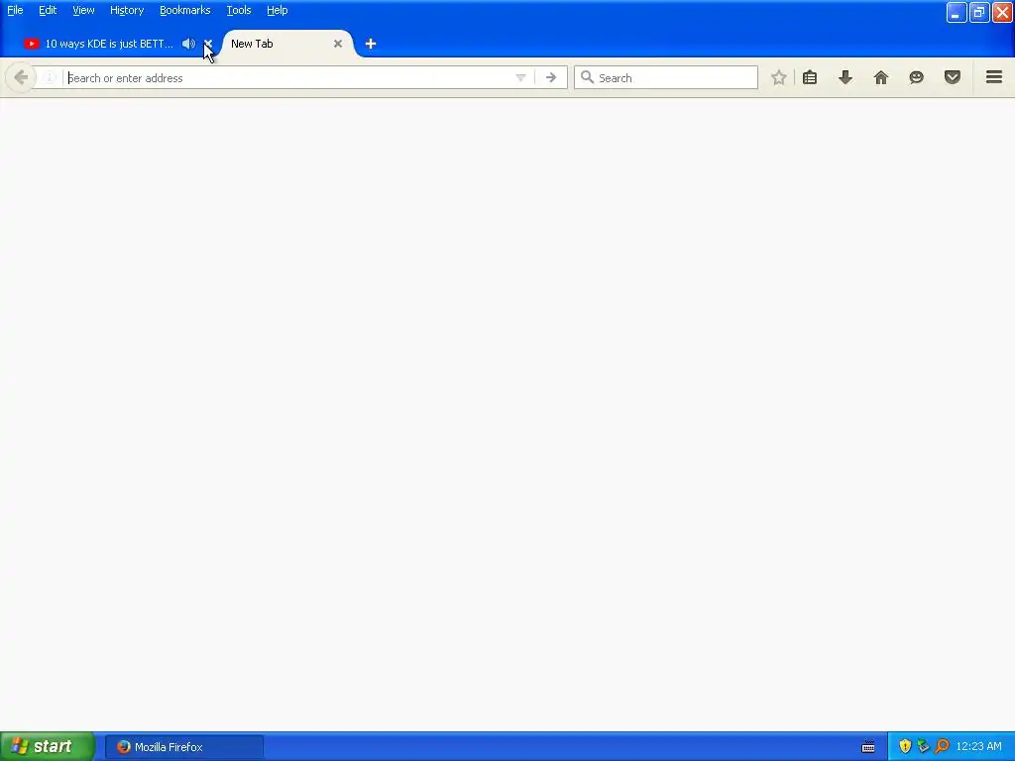Open the Tools menu
Image resolution: width=1015 pixels, height=761 pixels.
[239, 10]
